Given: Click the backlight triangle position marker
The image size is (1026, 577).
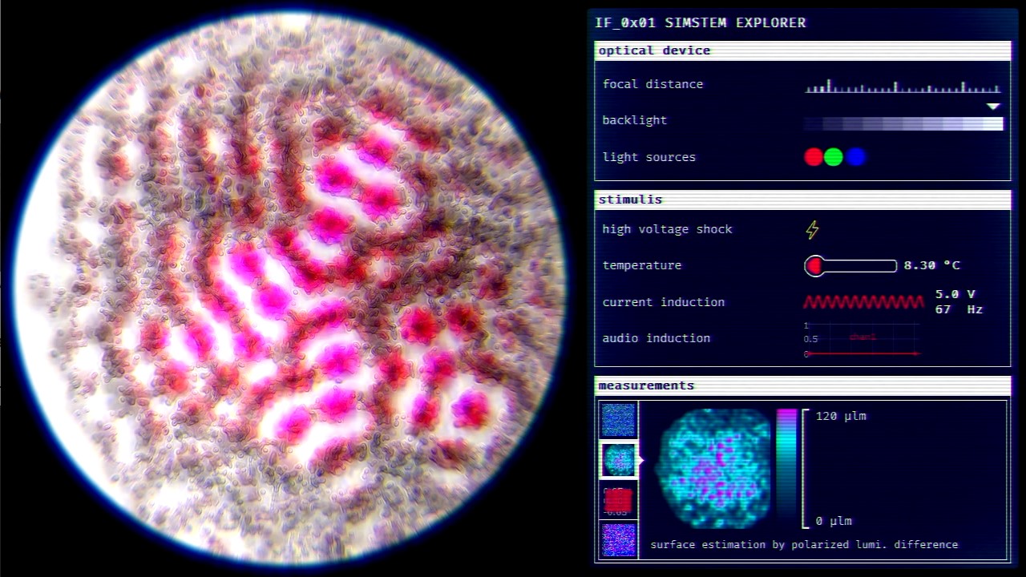Looking at the screenshot, I should click(x=993, y=107).
